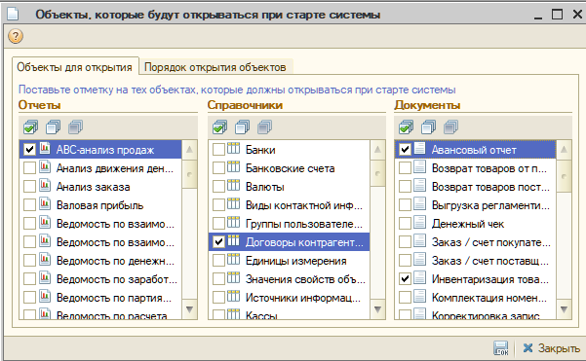Invert selection icon in Отчеты toolbar

pos(75,127)
